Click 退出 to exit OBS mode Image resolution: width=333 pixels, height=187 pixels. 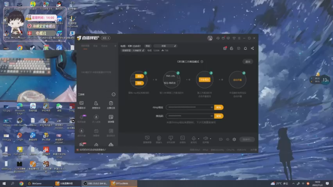tap(248, 62)
